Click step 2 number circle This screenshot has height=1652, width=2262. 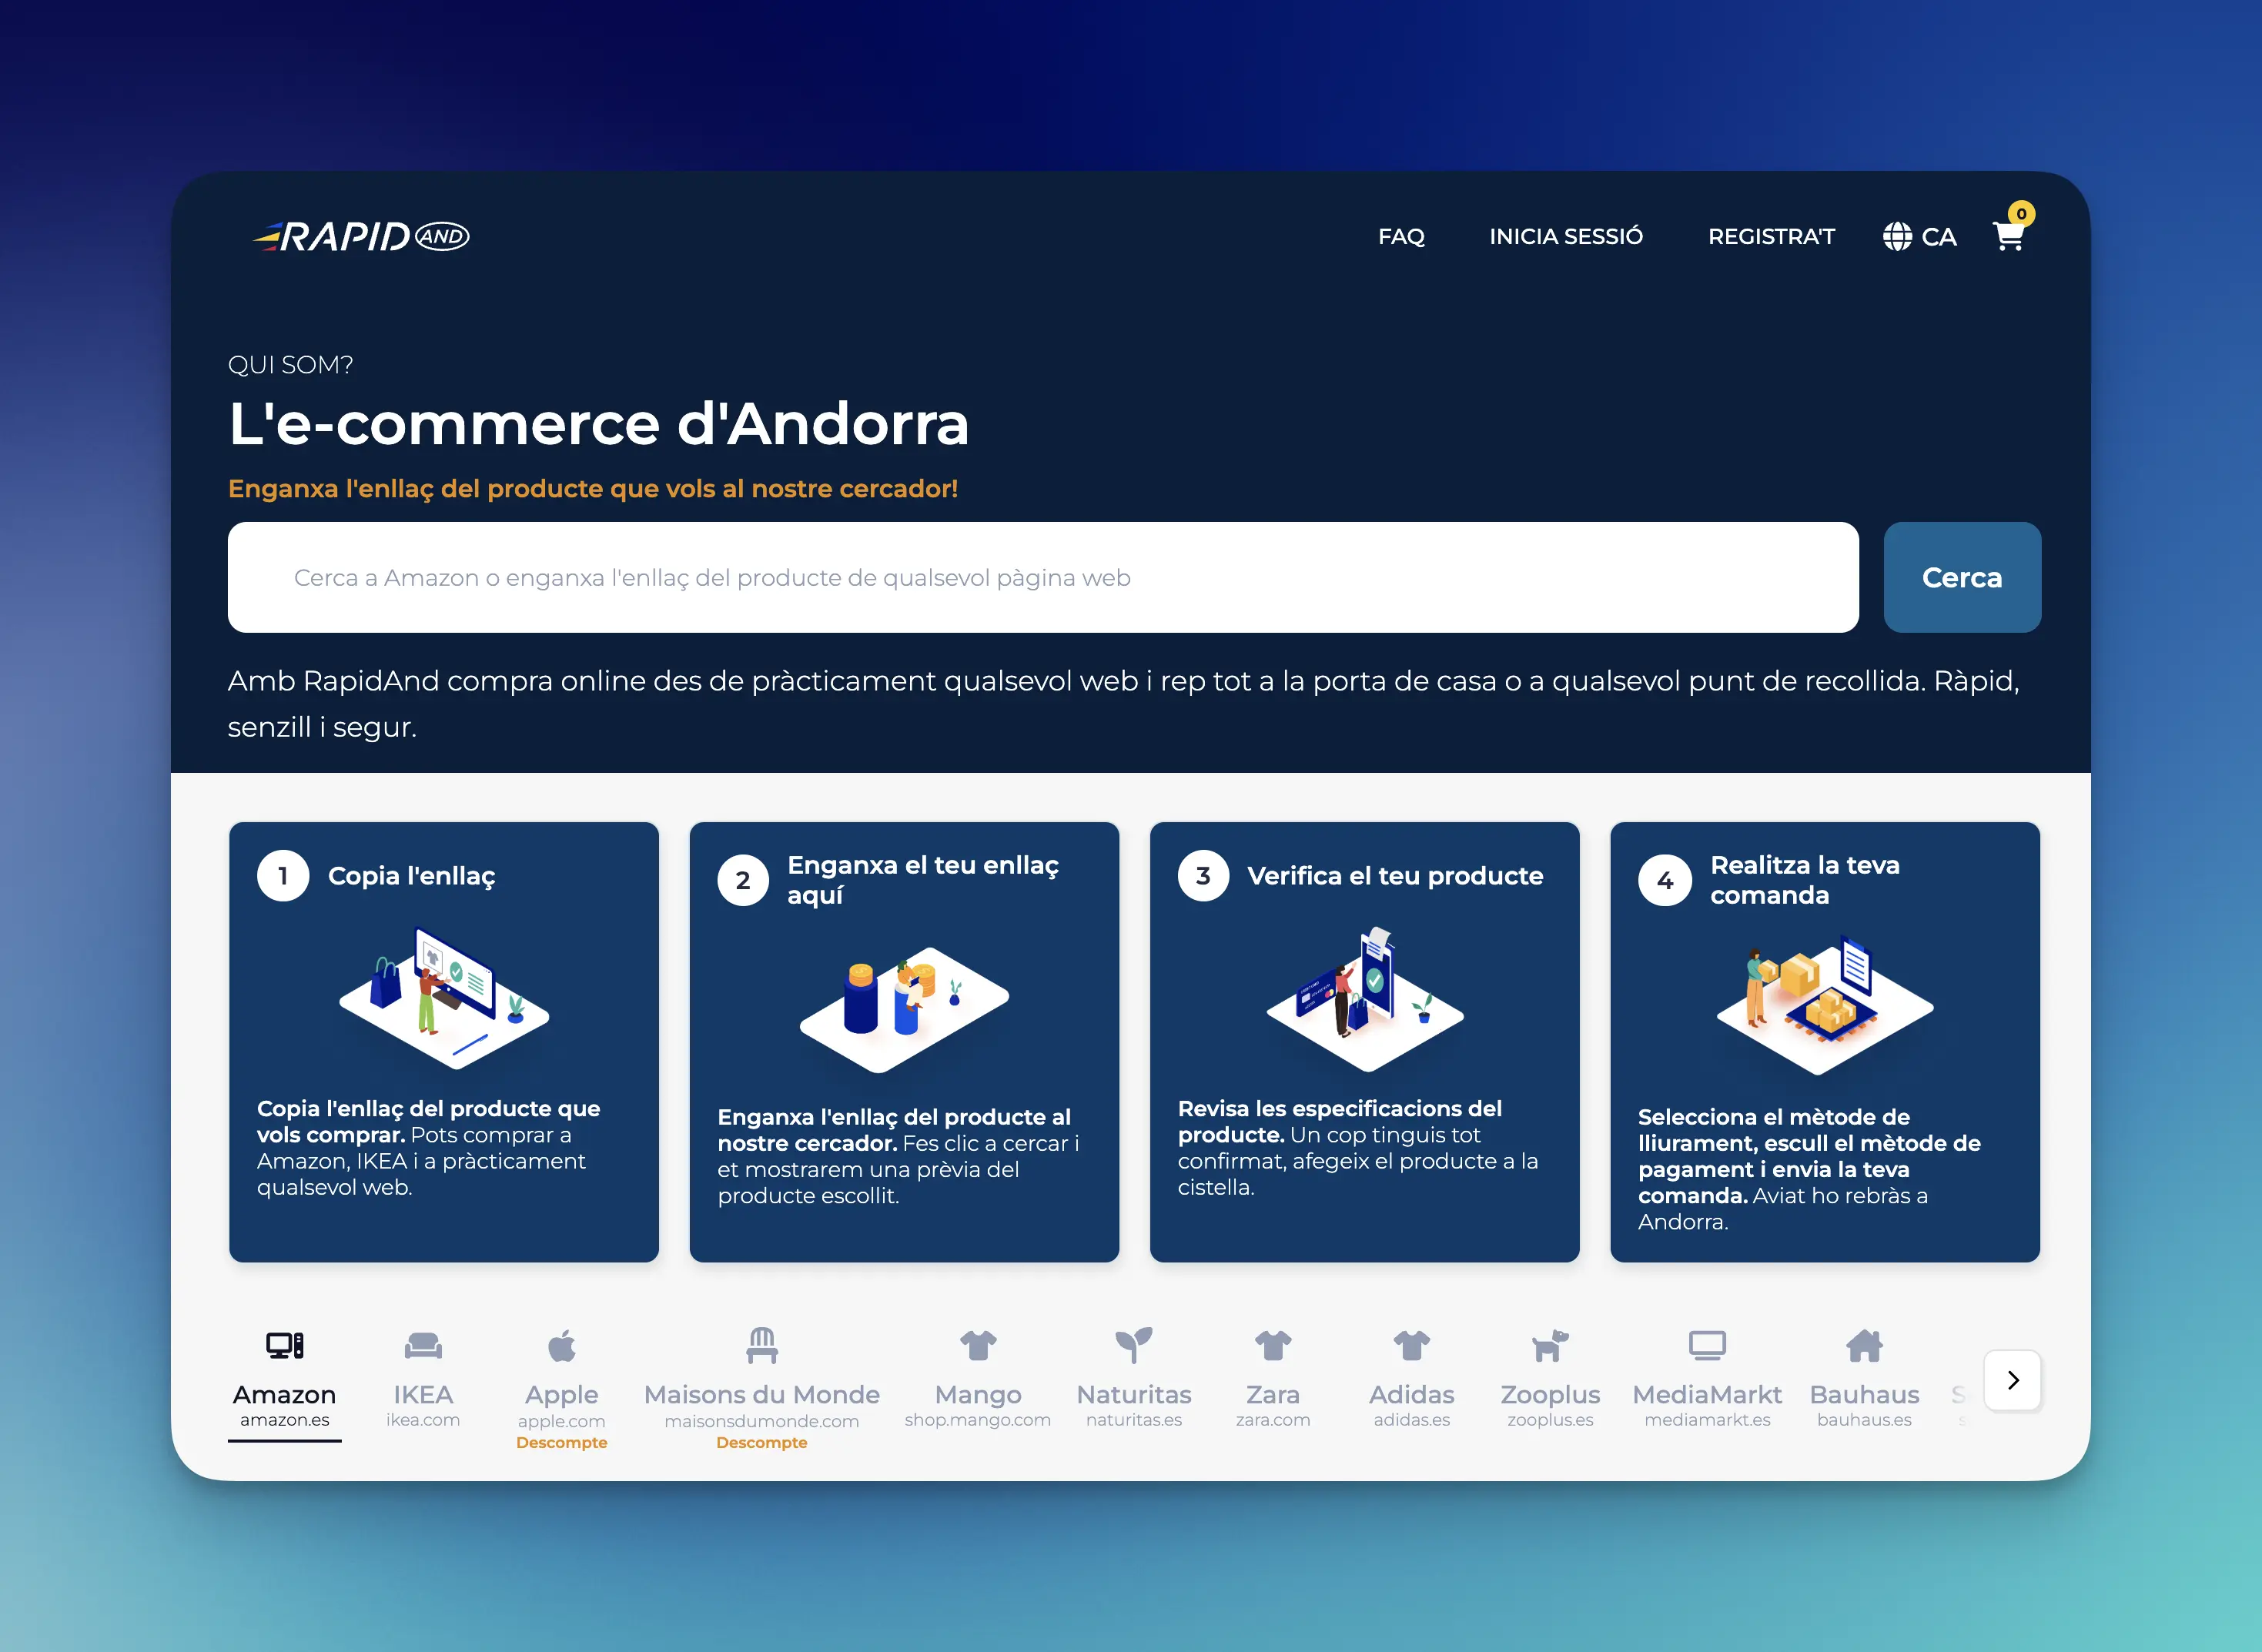pyautogui.click(x=743, y=880)
